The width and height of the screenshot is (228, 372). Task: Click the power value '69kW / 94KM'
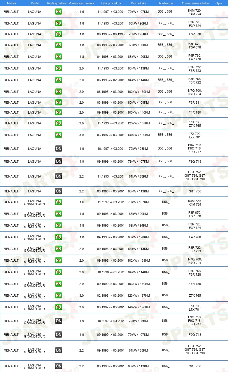138,225
